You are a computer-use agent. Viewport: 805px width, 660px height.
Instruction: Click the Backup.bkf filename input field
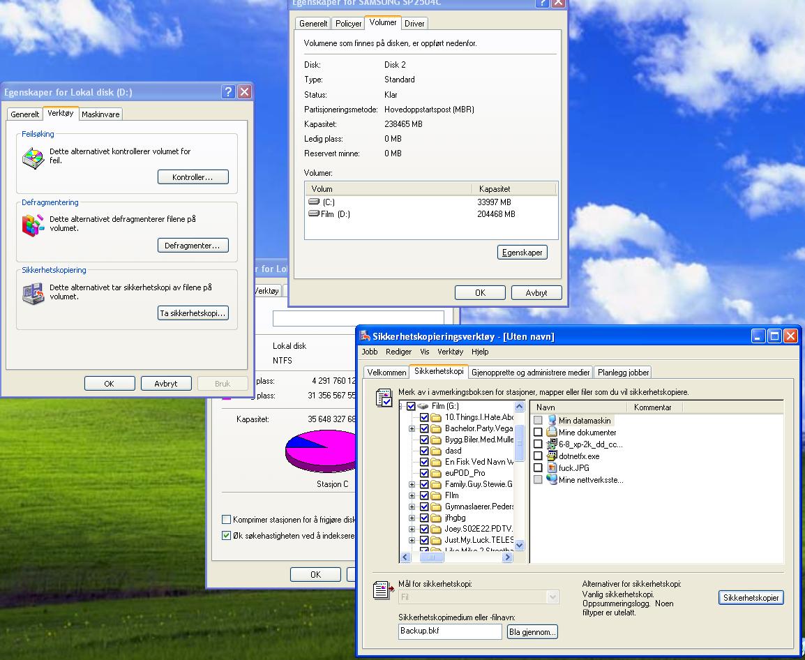coord(450,631)
